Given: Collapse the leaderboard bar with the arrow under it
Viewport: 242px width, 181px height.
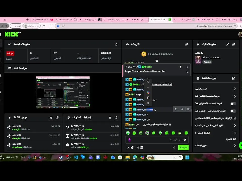Looking at the screenshot, I should pos(157,61).
